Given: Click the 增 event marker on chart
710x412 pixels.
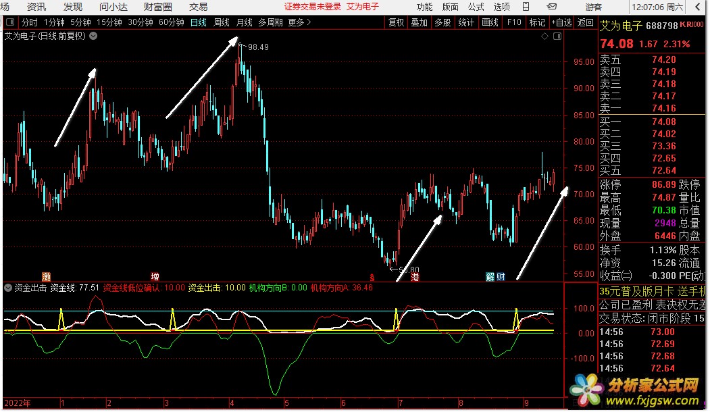Looking at the screenshot, I should [x=155, y=277].
